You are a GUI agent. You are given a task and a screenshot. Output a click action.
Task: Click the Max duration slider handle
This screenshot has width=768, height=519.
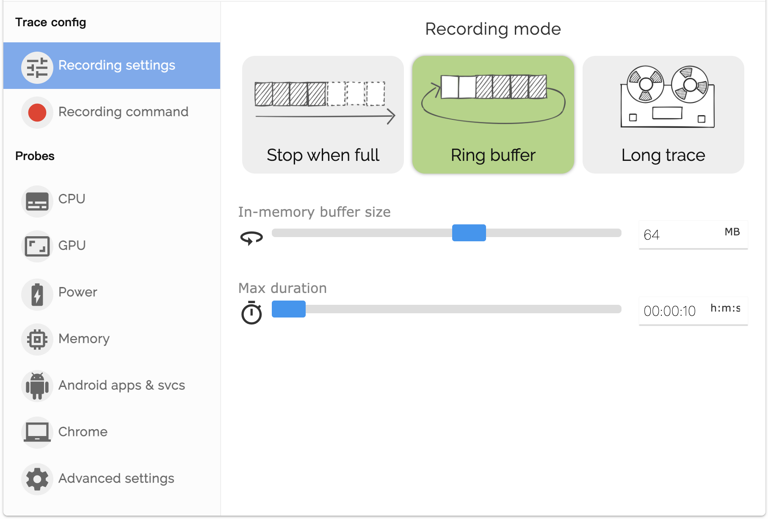pos(289,309)
